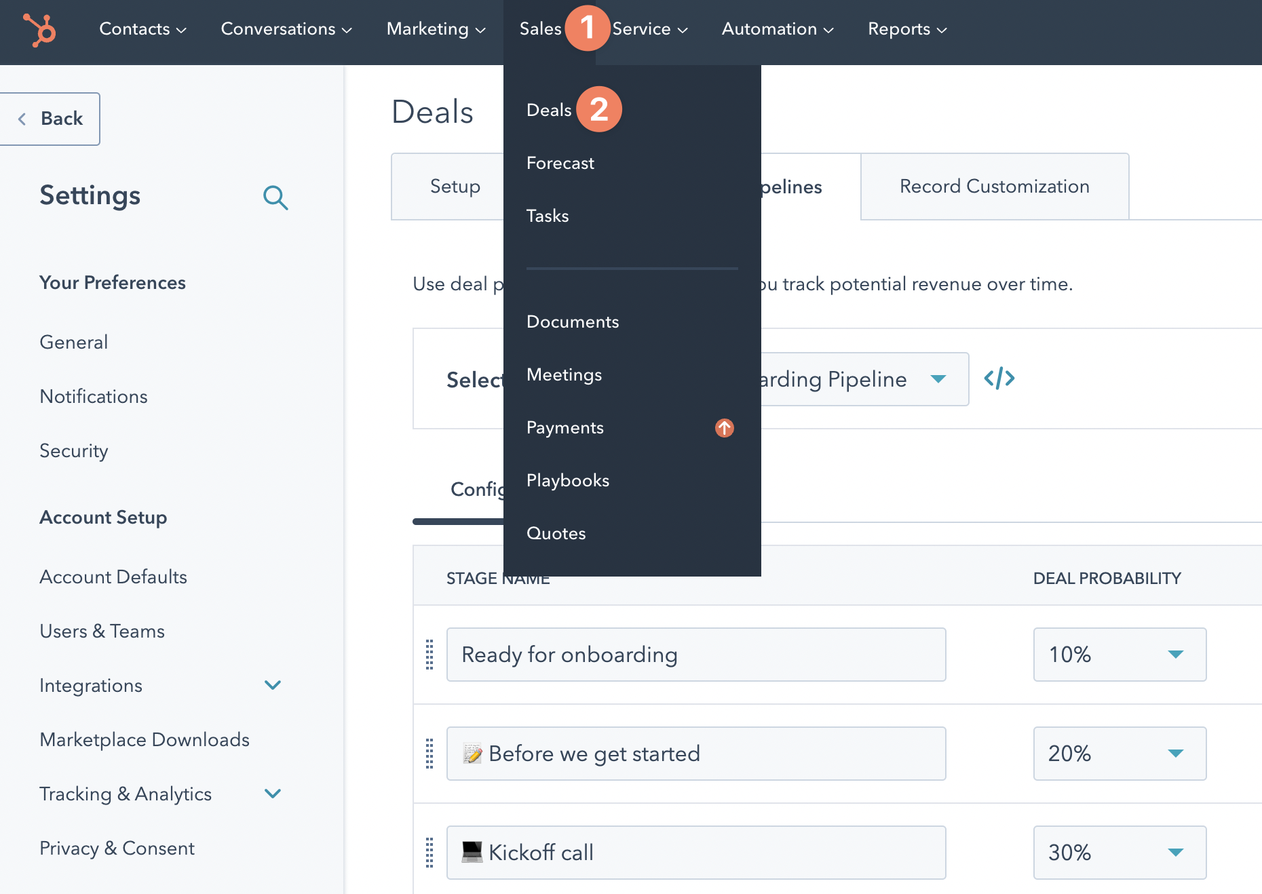Open the Conversations menu
This screenshot has height=894, width=1262.
286,29
